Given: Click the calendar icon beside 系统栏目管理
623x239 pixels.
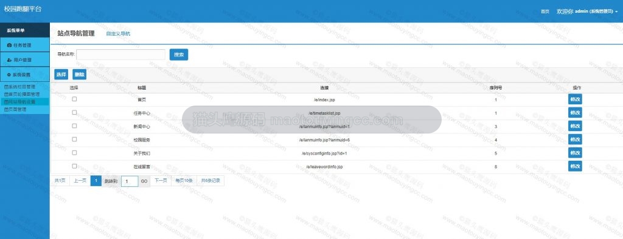Looking at the screenshot, I should click(x=6, y=87).
